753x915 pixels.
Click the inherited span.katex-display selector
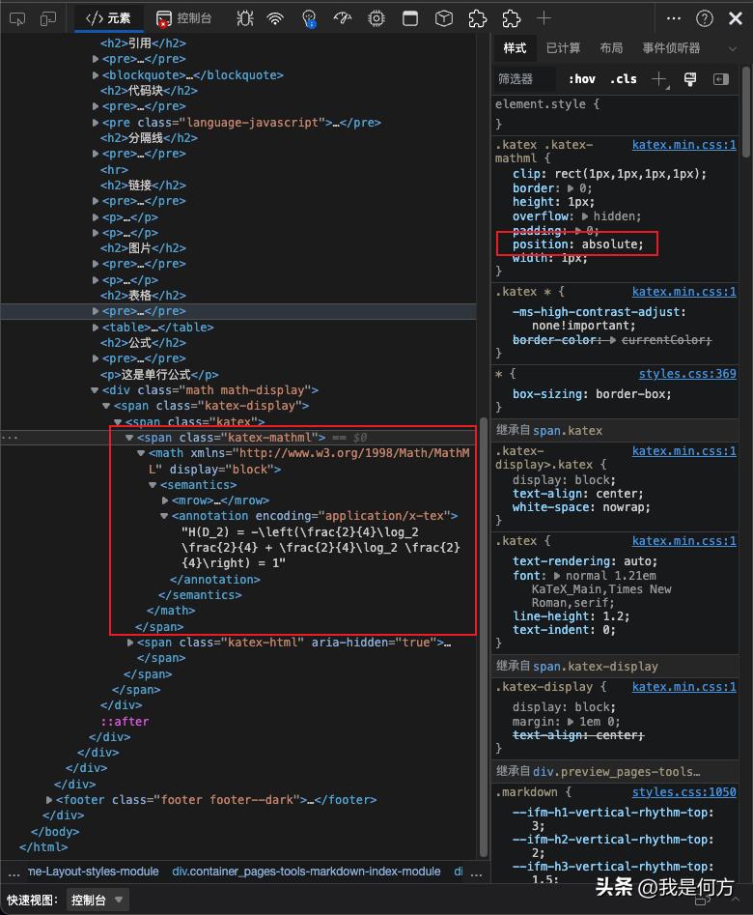pos(596,666)
